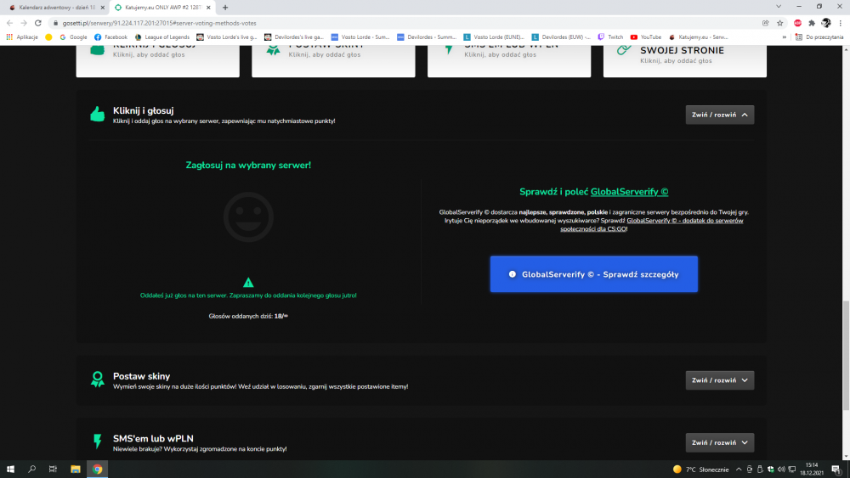Show hidden tray icons chevron
This screenshot has width=850, height=478.
click(x=739, y=470)
